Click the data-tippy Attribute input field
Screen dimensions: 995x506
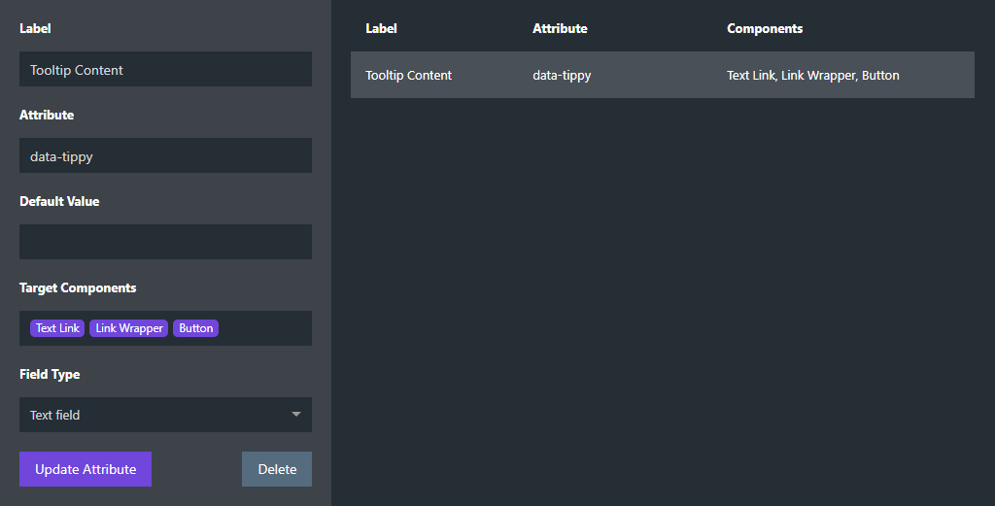165,155
